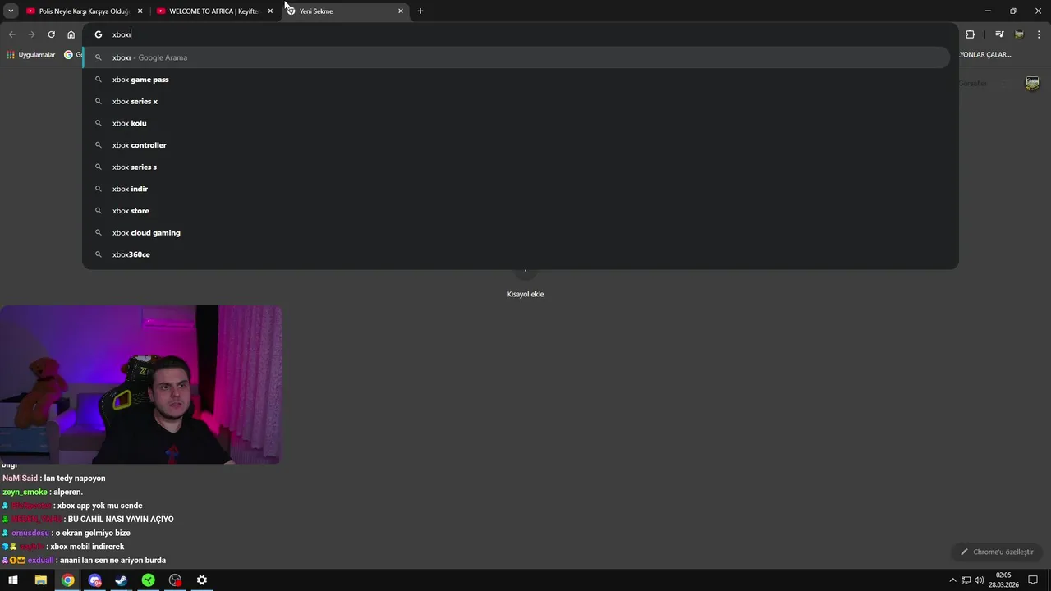
Task: Open the media controls music icon
Action: (998, 34)
